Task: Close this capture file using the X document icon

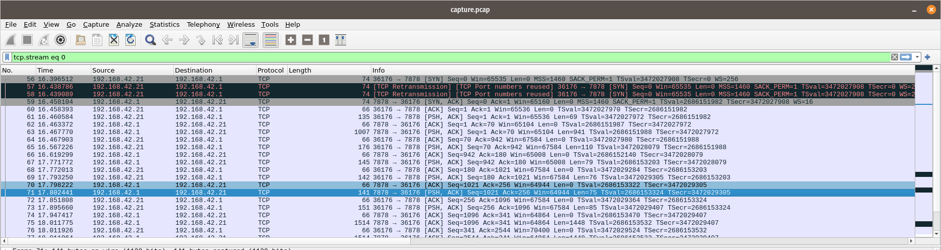Action: 114,40
